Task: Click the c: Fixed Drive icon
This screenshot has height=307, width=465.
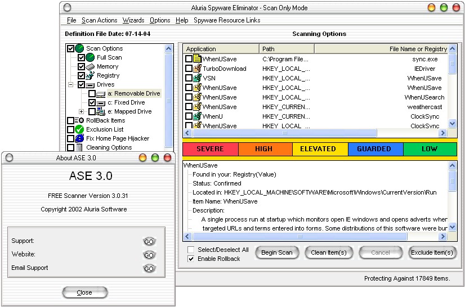Action: pos(101,103)
